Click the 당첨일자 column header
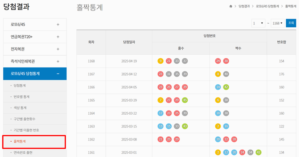 click(129, 42)
